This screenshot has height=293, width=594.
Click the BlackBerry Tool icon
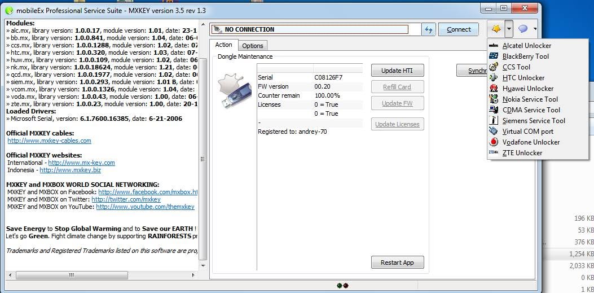click(x=494, y=56)
